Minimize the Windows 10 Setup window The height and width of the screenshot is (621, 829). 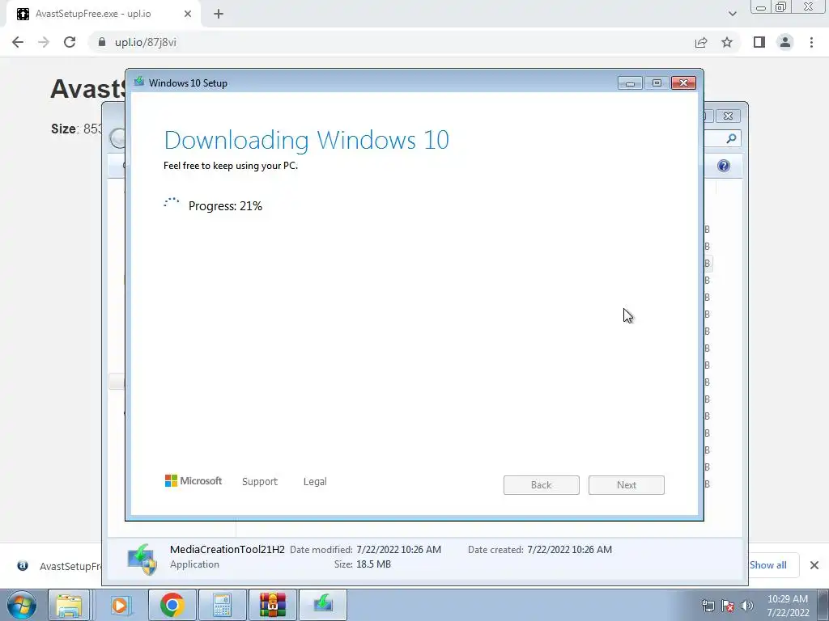tap(630, 83)
